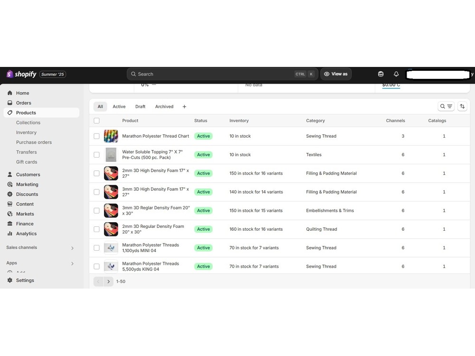Screen dimensions: 475x356
Task: Click the Search input field
Action: pyautogui.click(x=222, y=74)
